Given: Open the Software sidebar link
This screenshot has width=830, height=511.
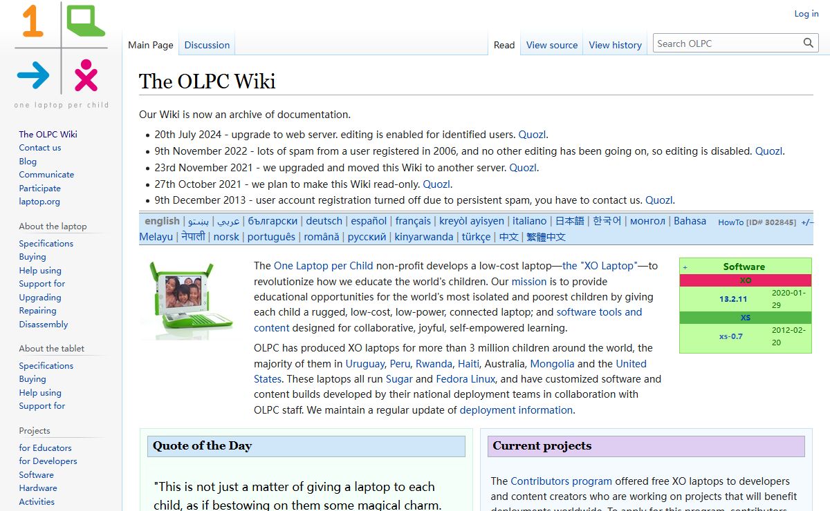Looking at the screenshot, I should [x=36, y=474].
